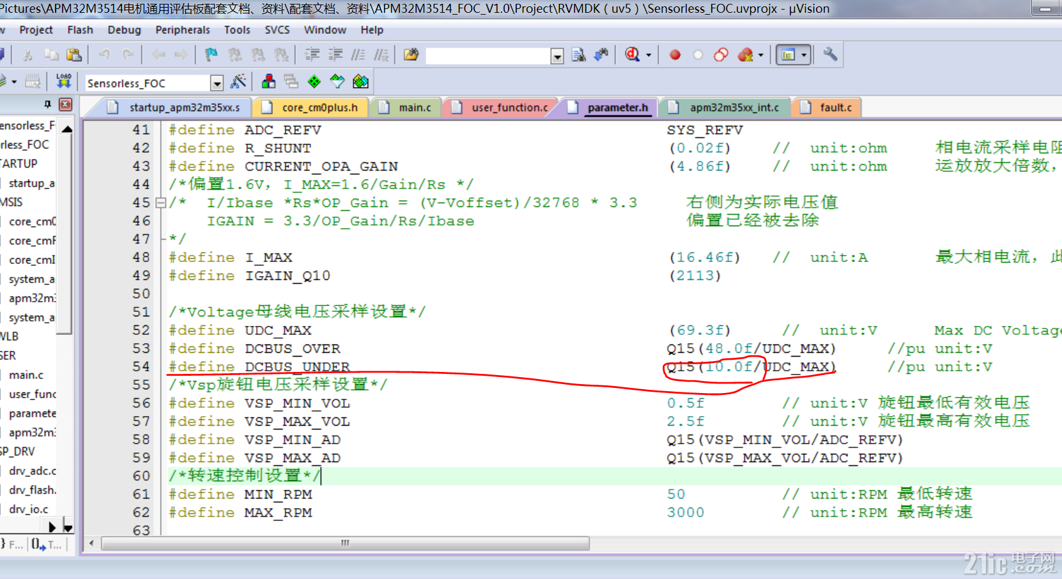Enable/disable breakpoint white circle icon
This screenshot has width=1062, height=579.
click(x=698, y=56)
